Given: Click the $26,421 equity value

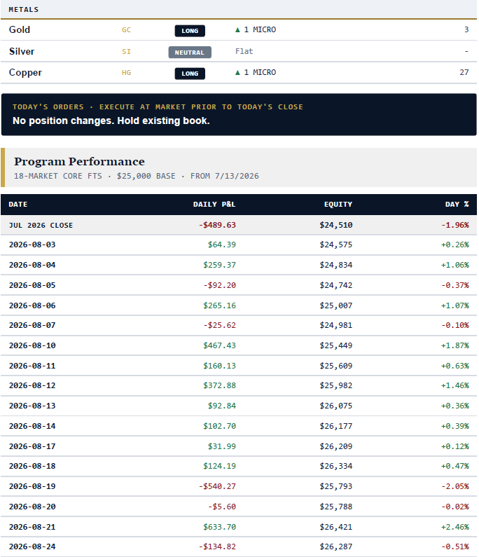Looking at the screenshot, I should tap(336, 526).
